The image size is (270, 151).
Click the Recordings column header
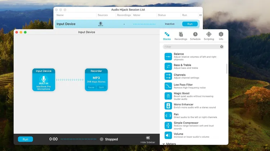click(124, 15)
